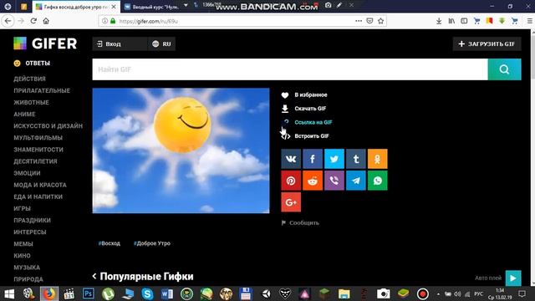The height and width of the screenshot is (301, 535).
Task: Bookmark this page with star icon
Action: click(x=381, y=21)
